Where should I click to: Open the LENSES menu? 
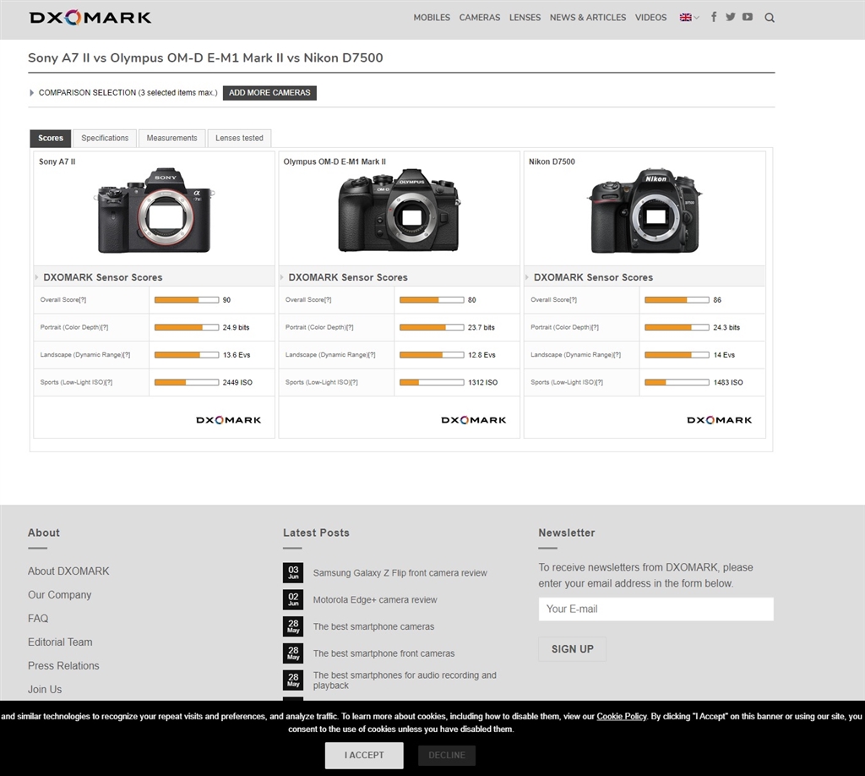(525, 18)
